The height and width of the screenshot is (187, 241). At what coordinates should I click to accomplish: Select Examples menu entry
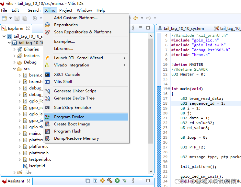pyautogui.click(x=86, y=41)
